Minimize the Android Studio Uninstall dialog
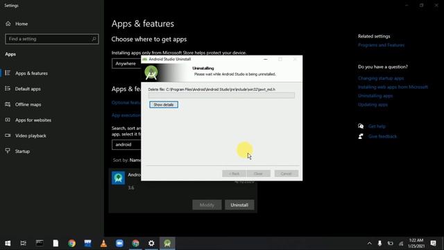Viewport: 444px width, 250px height. tap(265, 59)
